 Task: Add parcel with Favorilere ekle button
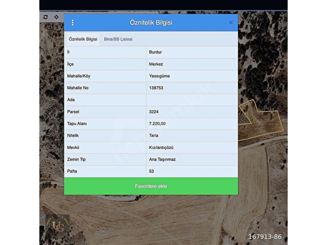coord(151,186)
